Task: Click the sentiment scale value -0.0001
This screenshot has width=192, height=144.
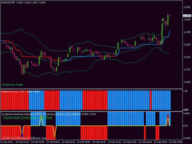Action: click(x=186, y=138)
